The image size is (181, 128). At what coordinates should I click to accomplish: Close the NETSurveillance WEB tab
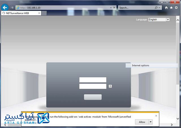[x=39, y=13]
